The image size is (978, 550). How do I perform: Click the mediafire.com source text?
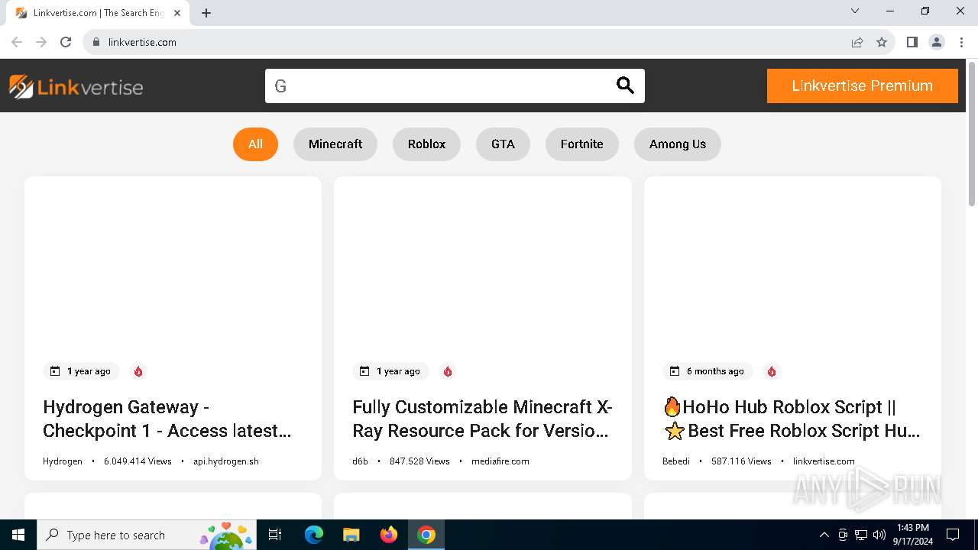click(x=500, y=461)
